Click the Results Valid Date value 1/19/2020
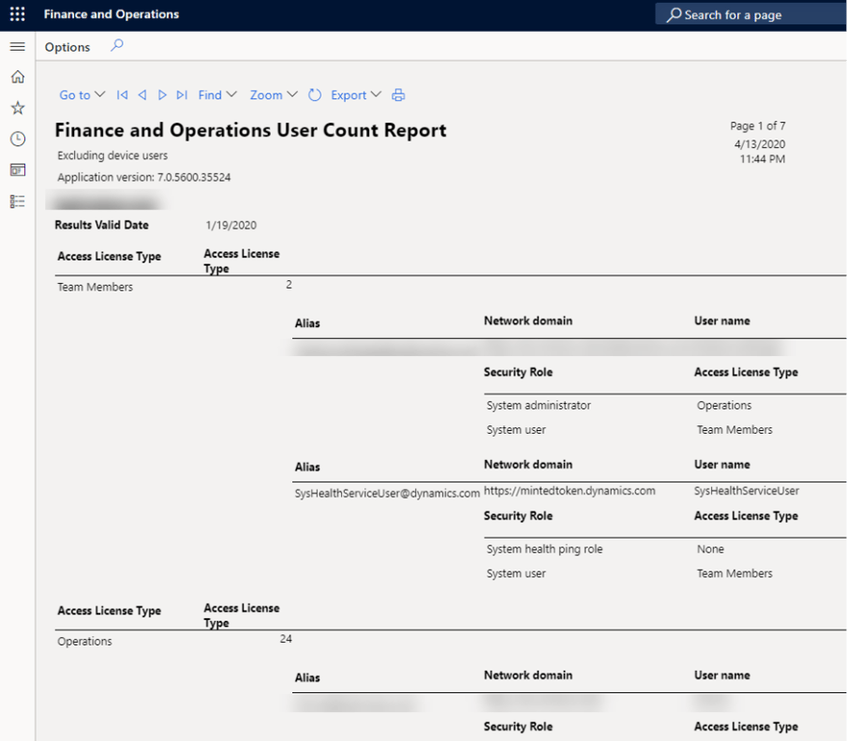The image size is (847, 741). tap(230, 225)
